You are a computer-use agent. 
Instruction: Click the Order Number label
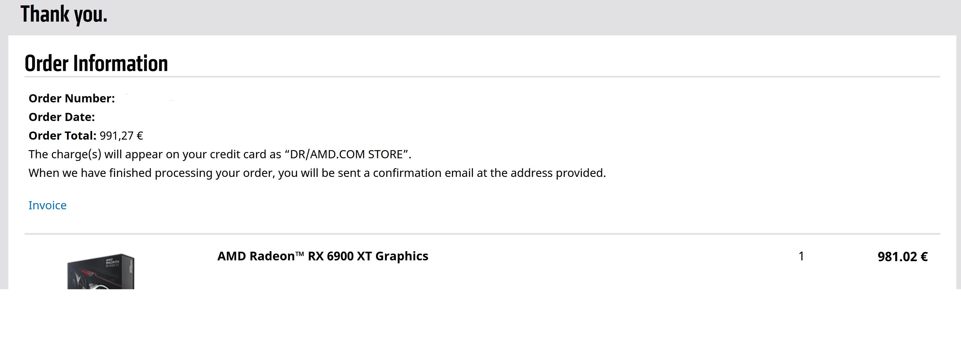(x=72, y=98)
